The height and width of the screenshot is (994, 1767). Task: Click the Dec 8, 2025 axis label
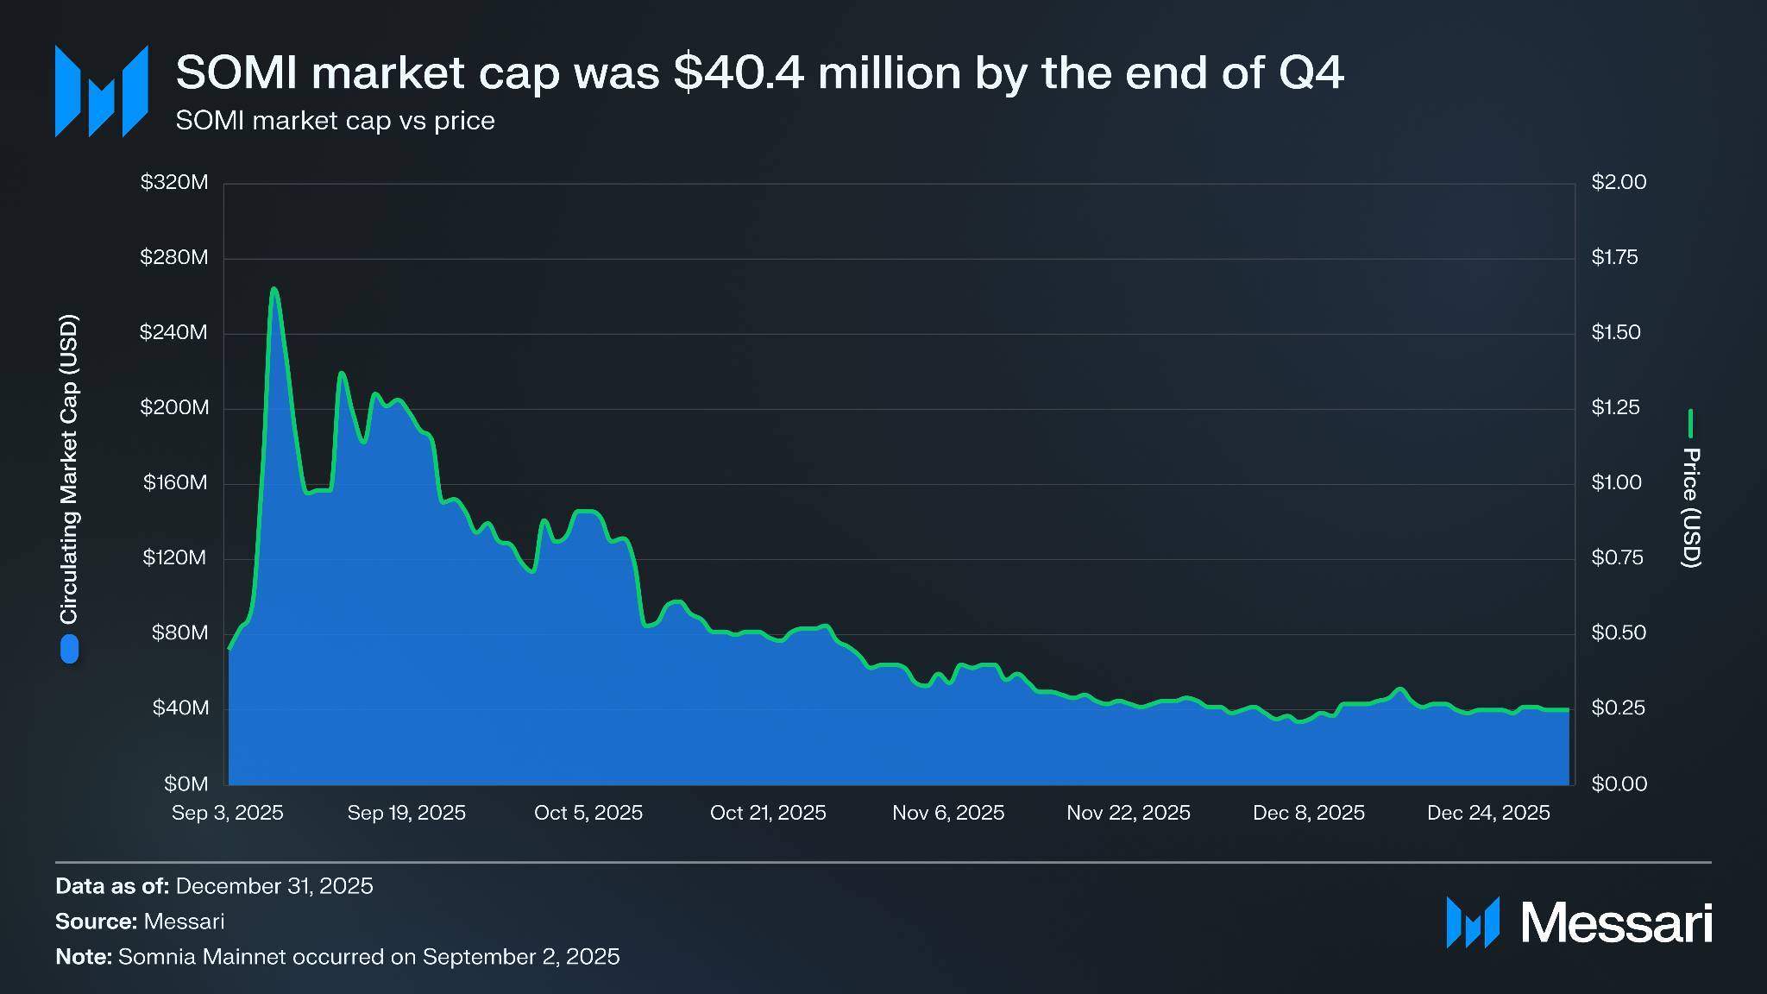click(1309, 813)
